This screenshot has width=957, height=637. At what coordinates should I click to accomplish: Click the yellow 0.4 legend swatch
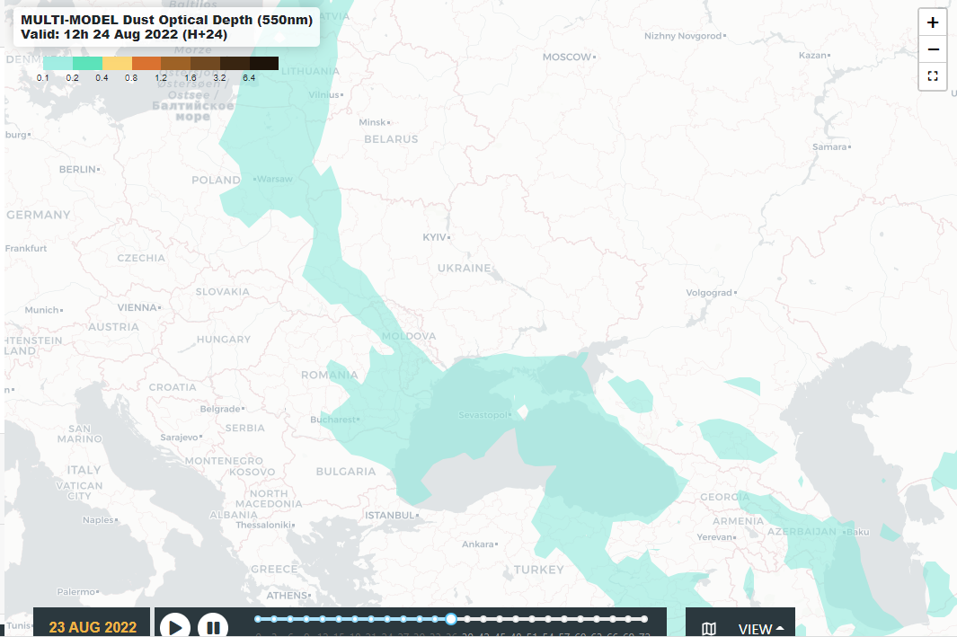point(117,63)
